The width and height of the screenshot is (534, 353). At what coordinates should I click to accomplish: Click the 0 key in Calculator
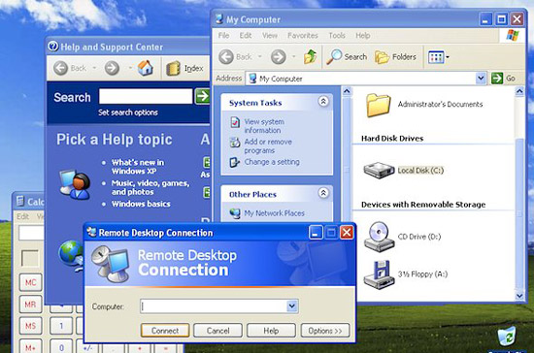[x=61, y=347]
